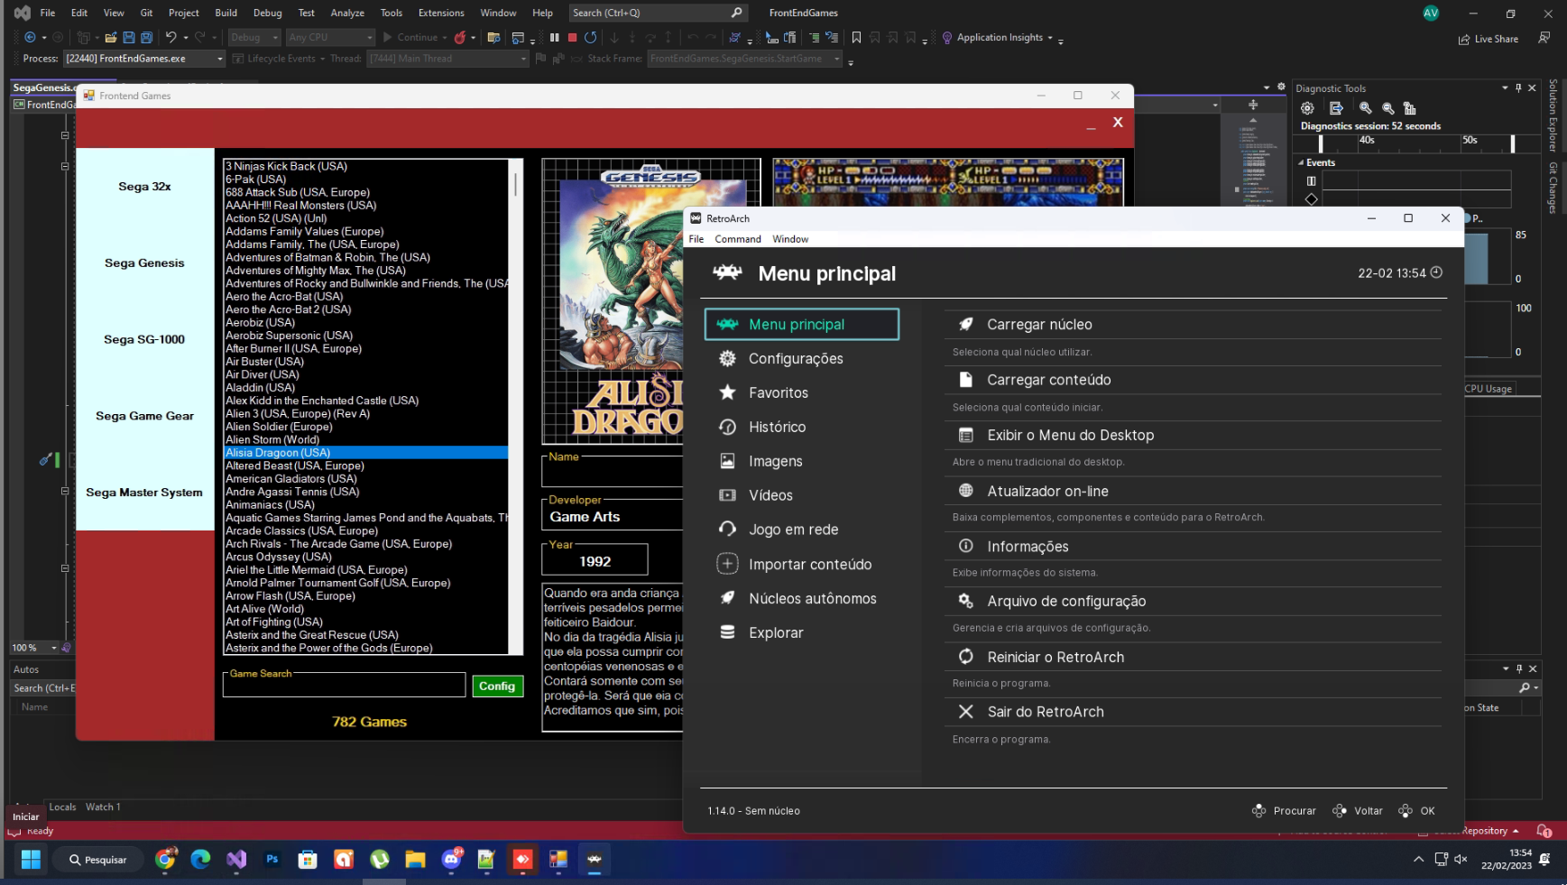The width and height of the screenshot is (1567, 885).
Task: Switch to the Locals tab
Action: [x=62, y=807]
